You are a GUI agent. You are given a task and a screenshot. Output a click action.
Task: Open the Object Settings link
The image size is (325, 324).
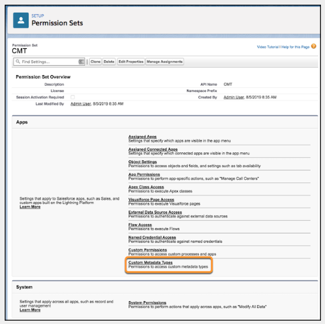tap(143, 162)
